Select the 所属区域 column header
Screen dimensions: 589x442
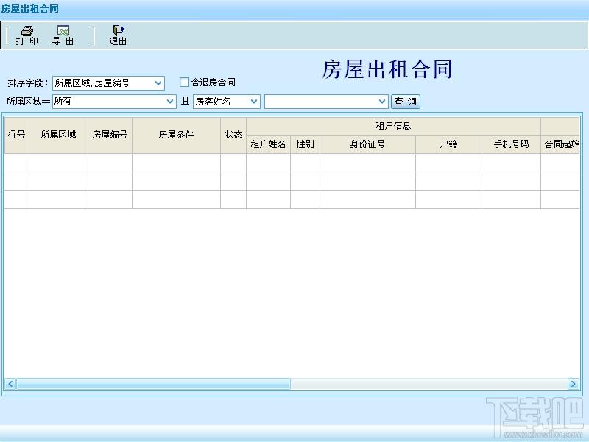(x=59, y=135)
